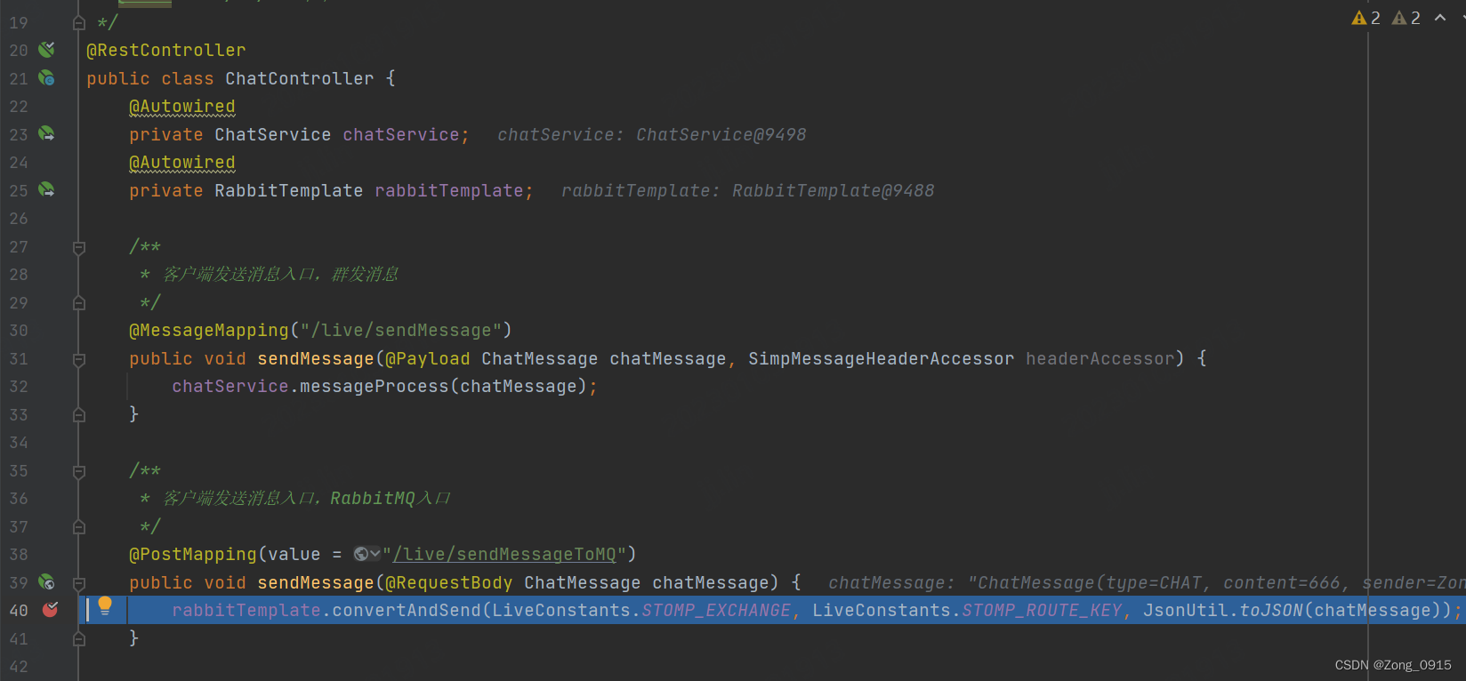Click the @Payload annotation
This screenshot has width=1466, height=681.
(x=428, y=358)
